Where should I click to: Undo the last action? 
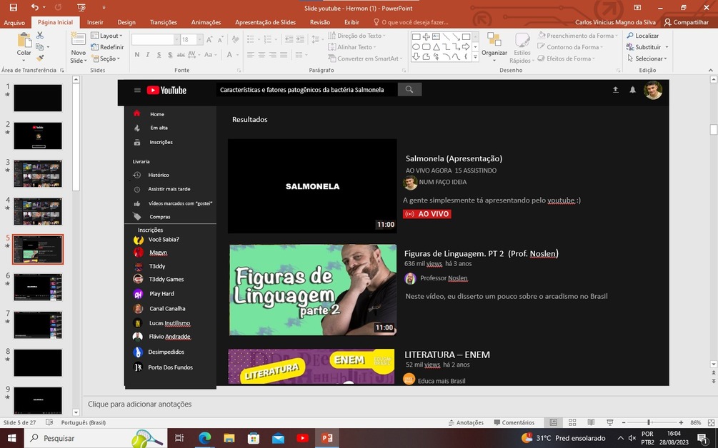click(x=35, y=7)
